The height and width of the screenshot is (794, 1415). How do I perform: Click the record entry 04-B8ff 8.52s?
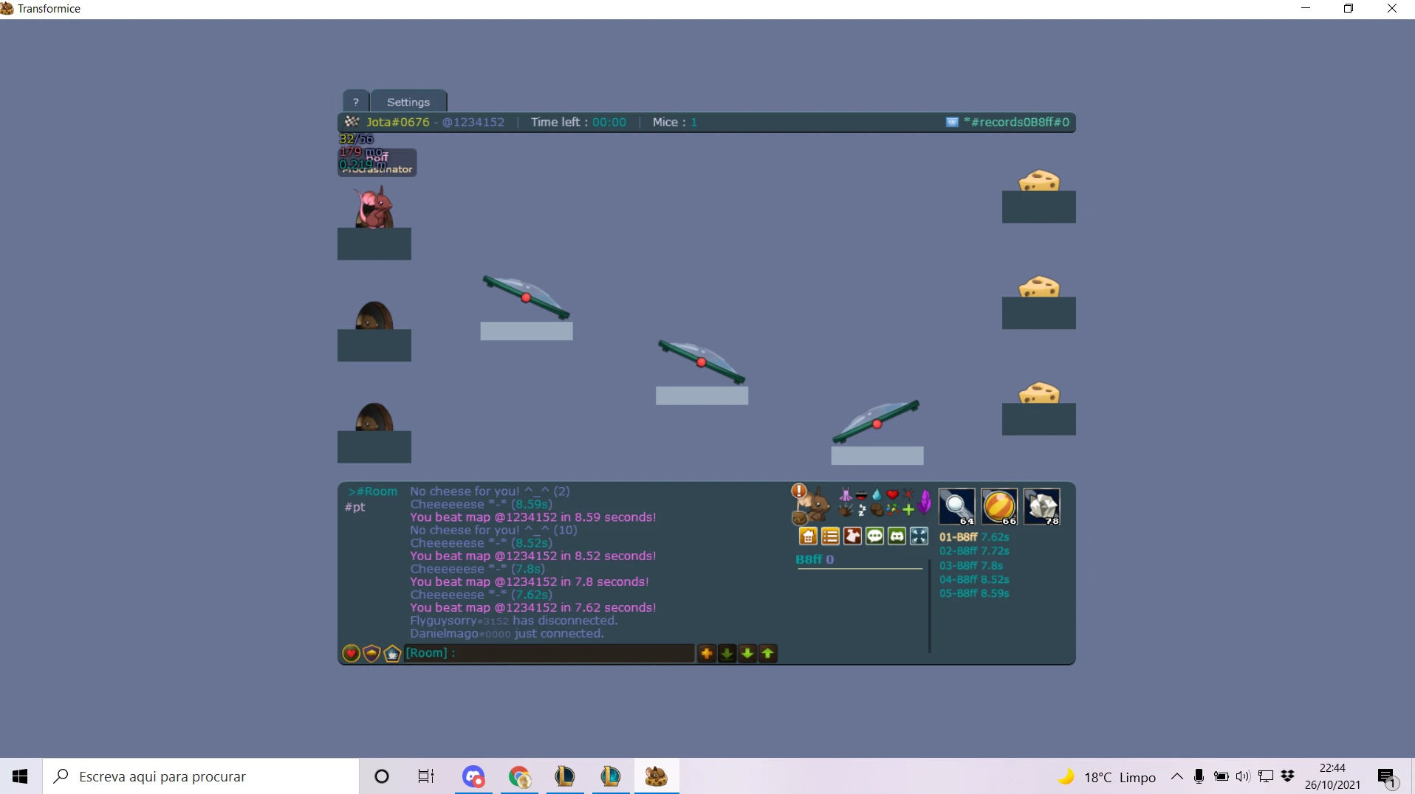[x=974, y=580]
